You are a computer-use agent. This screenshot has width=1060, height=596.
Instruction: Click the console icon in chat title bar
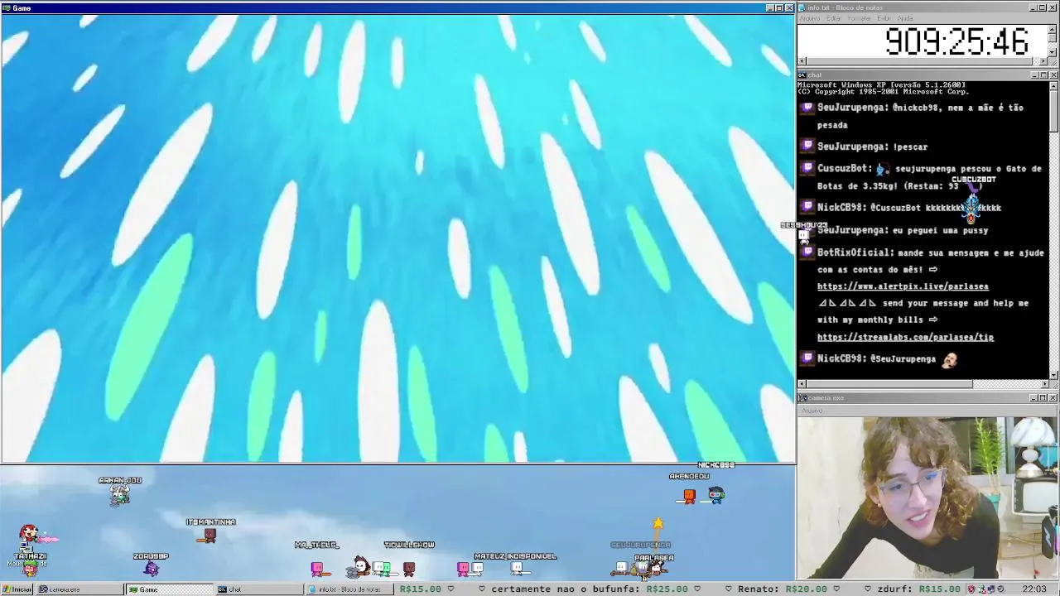802,75
